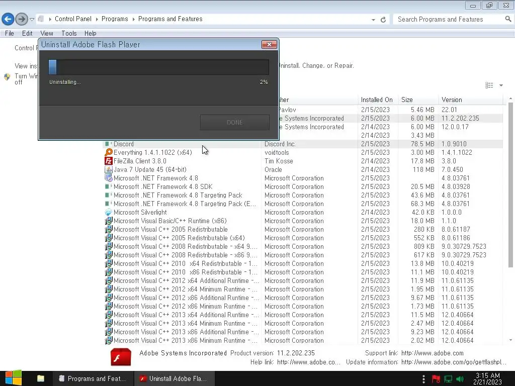Click the Tim Kosse publisher cell
This screenshot has height=386, width=515.
tap(279, 161)
